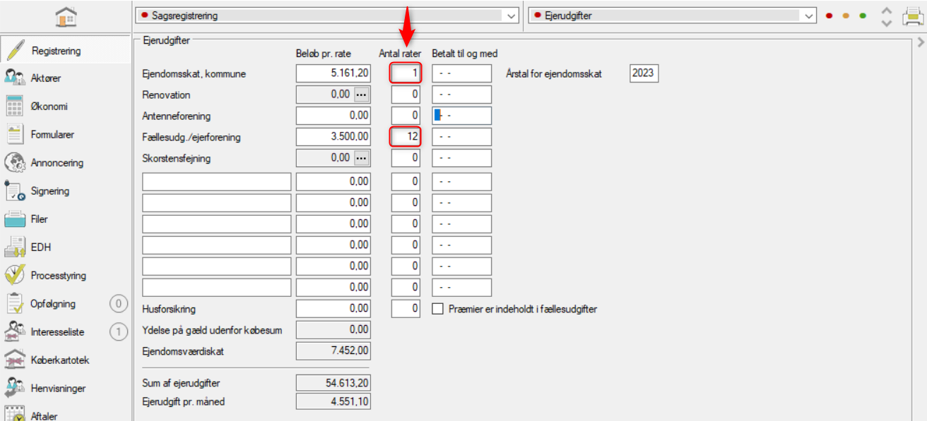Open the Annoncering globe icon

pos(15,163)
